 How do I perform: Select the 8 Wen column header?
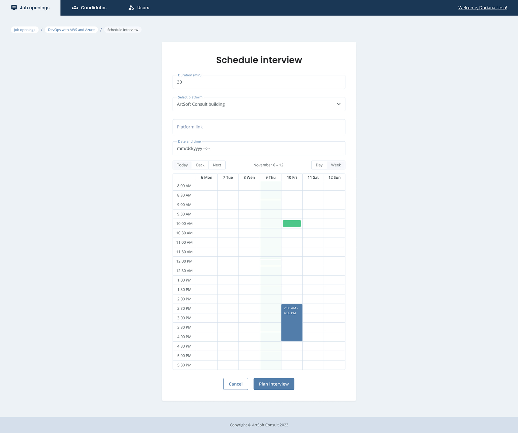pos(249,177)
